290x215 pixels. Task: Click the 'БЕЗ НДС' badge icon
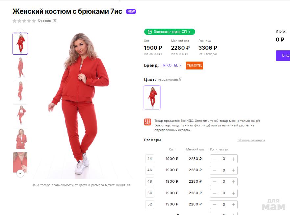tap(147, 122)
